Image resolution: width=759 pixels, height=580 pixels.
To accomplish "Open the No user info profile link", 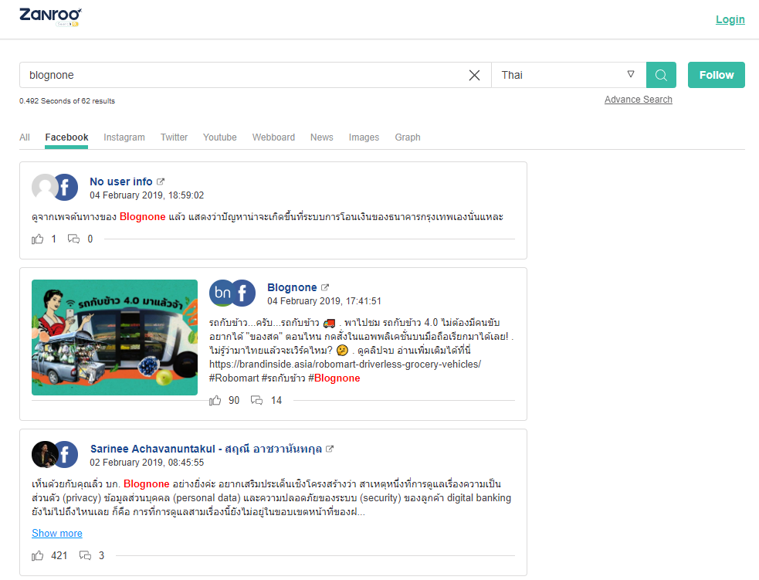I will click(x=121, y=181).
